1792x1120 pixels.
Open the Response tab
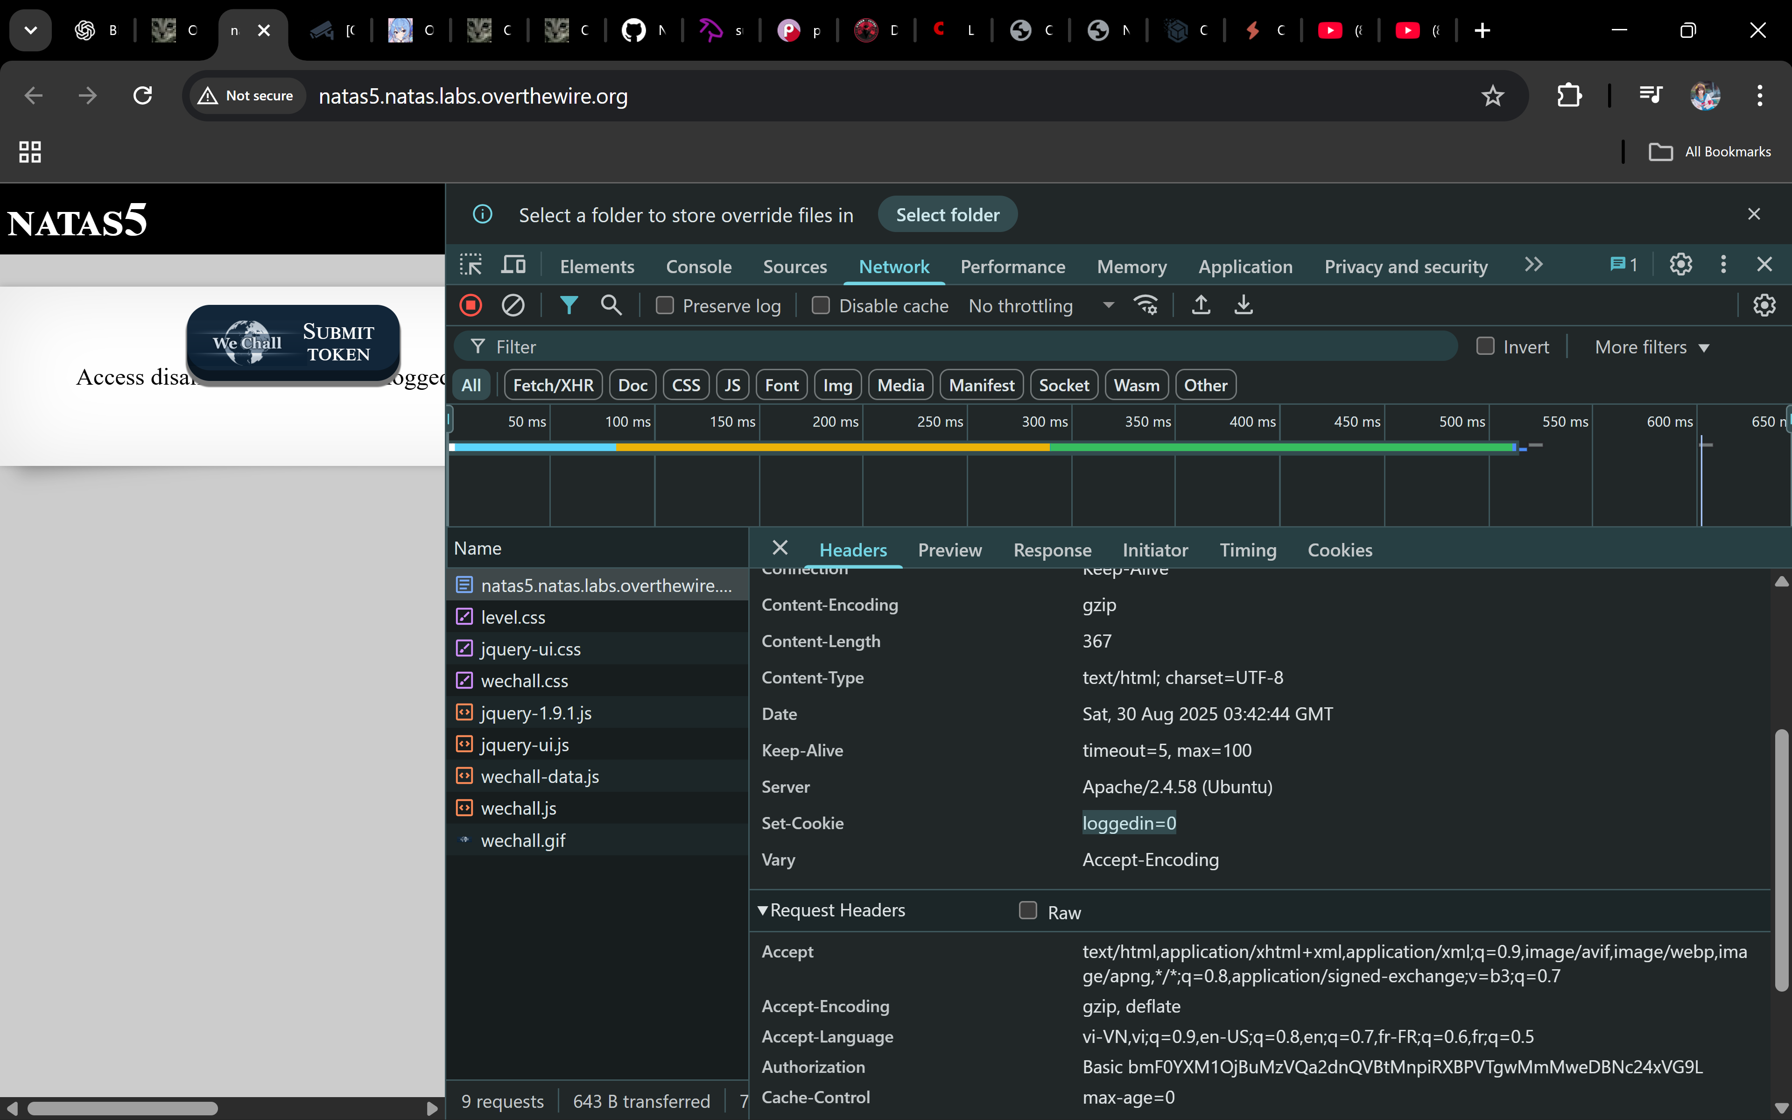(x=1052, y=549)
